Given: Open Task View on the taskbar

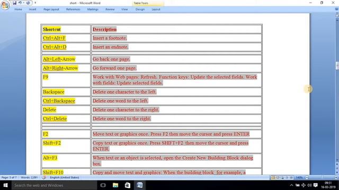Looking at the screenshot, I should click(103, 185).
